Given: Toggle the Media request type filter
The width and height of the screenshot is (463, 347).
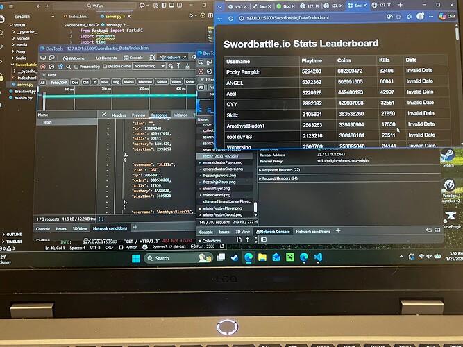Looking at the screenshot, I should 128,82.
